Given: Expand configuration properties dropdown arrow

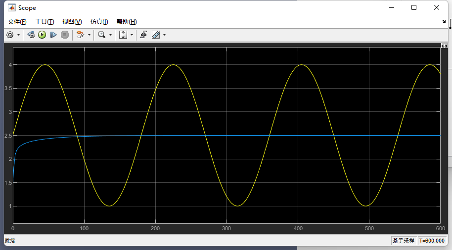Looking at the screenshot, I should pyautogui.click(x=18, y=35).
